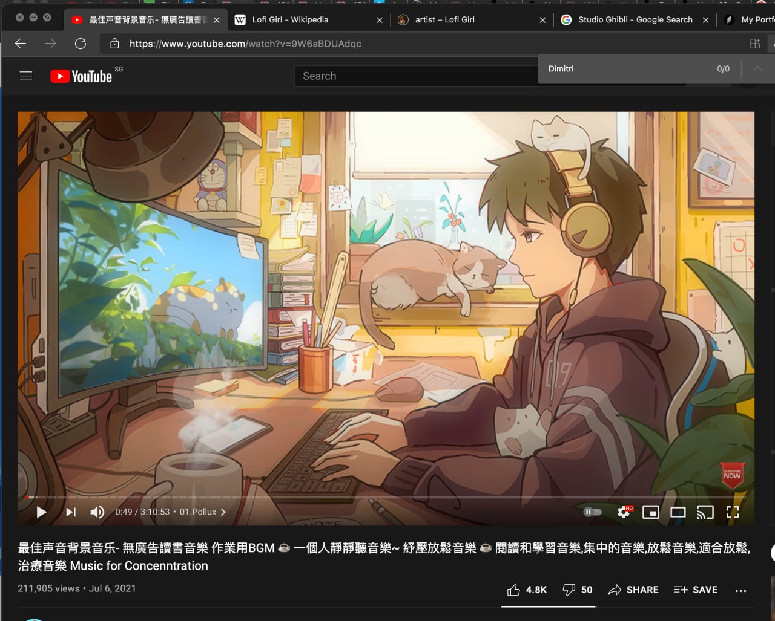The height and width of the screenshot is (621, 775).
Task: Switch to the YouTube video tab
Action: tap(145, 20)
